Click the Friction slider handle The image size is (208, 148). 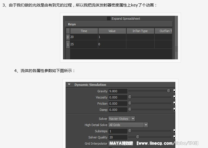(x=130, y=103)
